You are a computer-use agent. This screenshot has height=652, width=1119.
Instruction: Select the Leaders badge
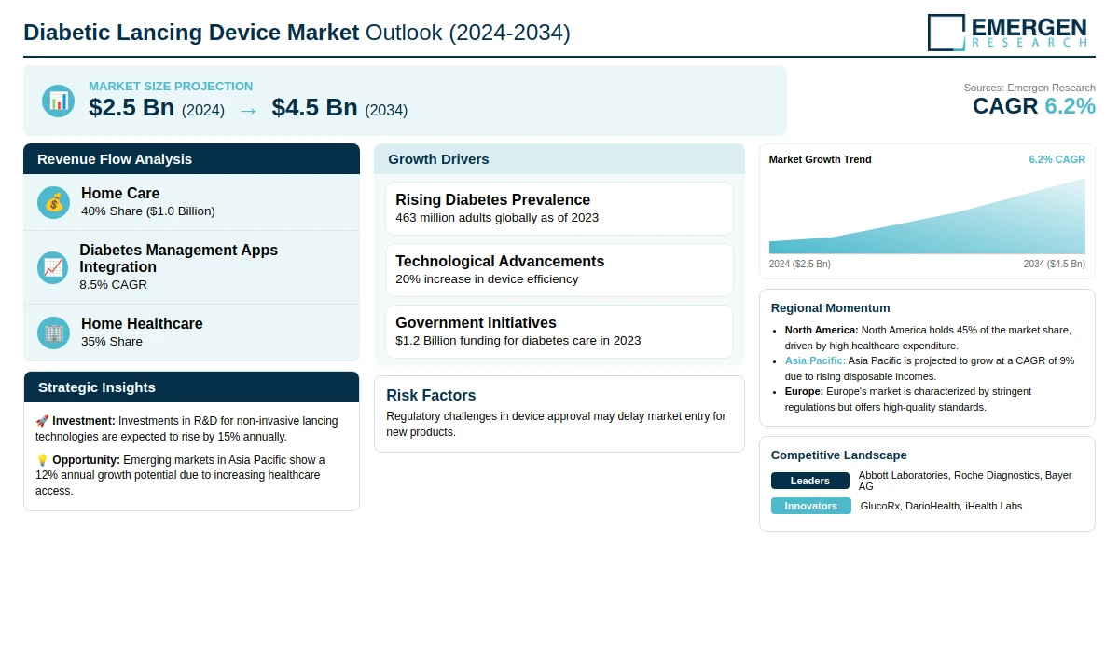(x=809, y=481)
